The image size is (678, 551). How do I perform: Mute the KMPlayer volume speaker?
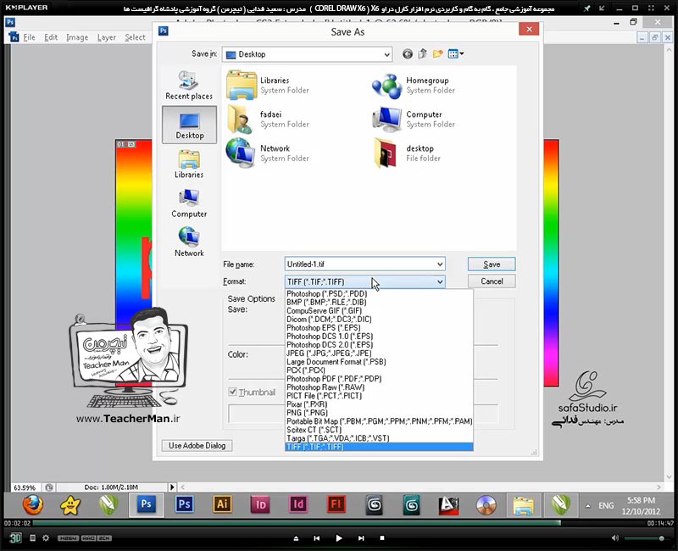(x=615, y=538)
